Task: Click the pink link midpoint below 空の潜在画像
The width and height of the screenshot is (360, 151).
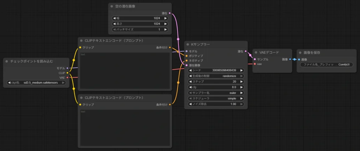Action: point(178,39)
